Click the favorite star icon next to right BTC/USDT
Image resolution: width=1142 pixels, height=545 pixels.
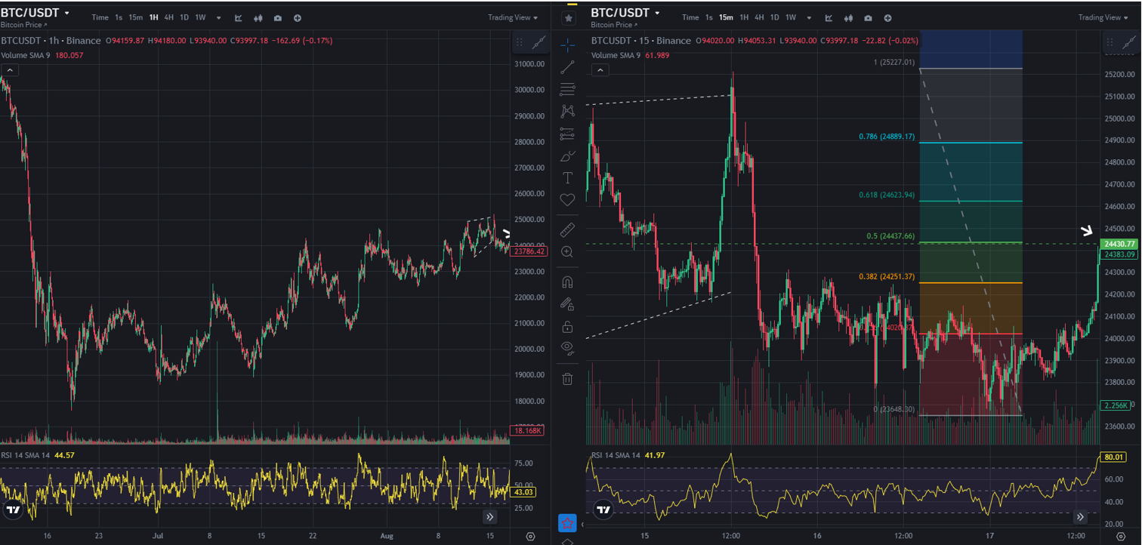pos(569,17)
